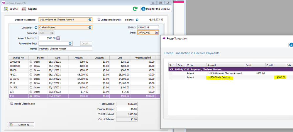Click the Balance detail arrow icon
The image size is (293, 132).
point(137,20)
